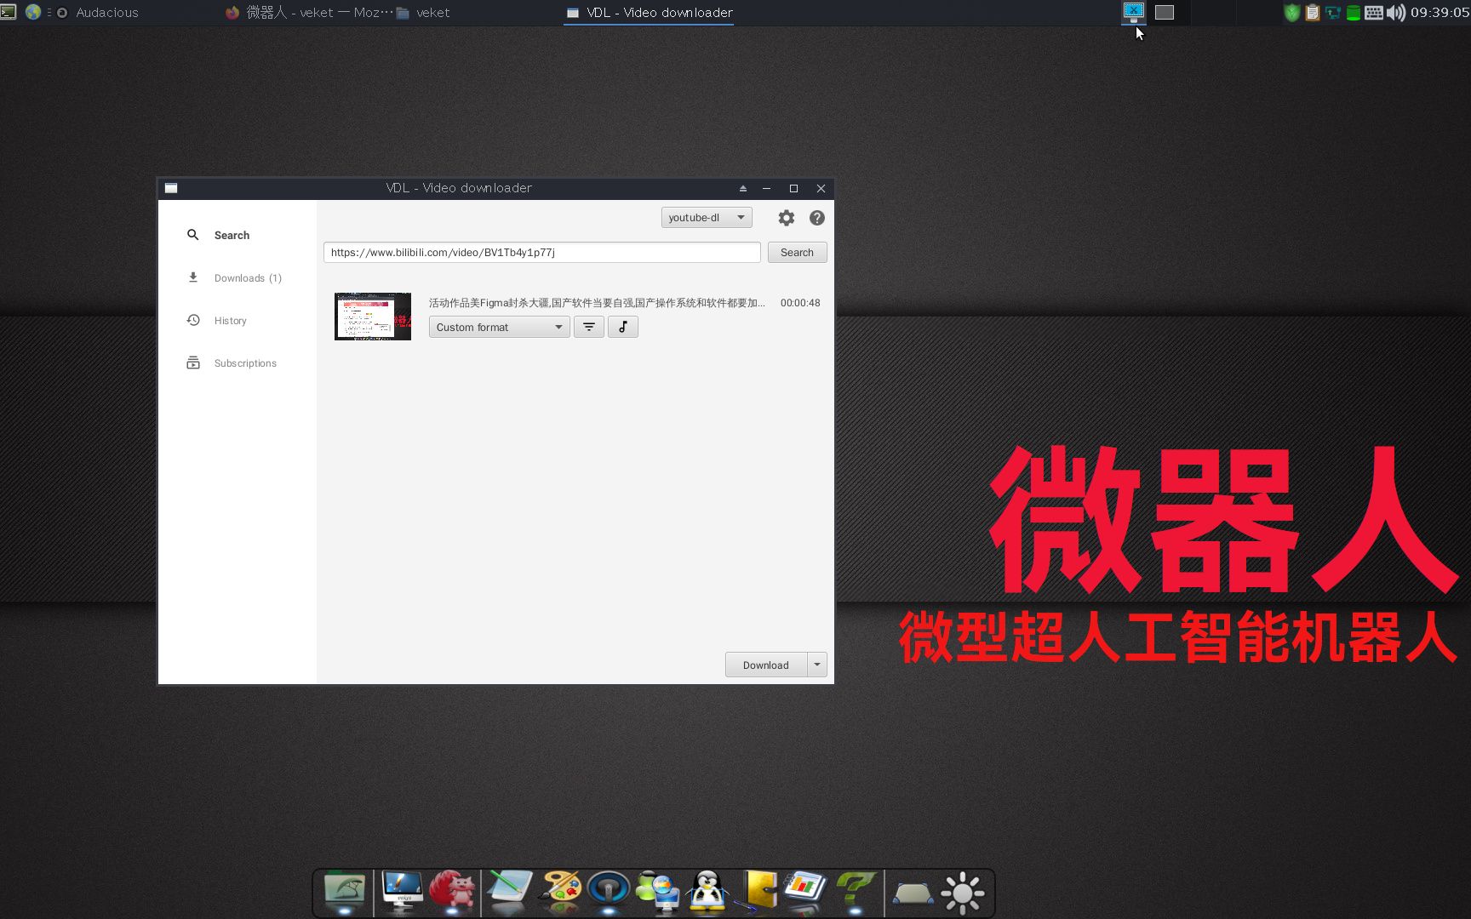Open the globe browser icon in top panel

tap(33, 12)
